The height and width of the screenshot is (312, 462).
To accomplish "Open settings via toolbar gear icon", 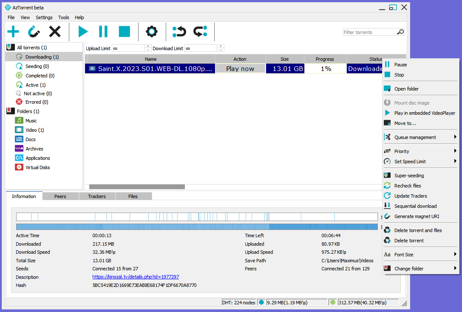I will (152, 31).
